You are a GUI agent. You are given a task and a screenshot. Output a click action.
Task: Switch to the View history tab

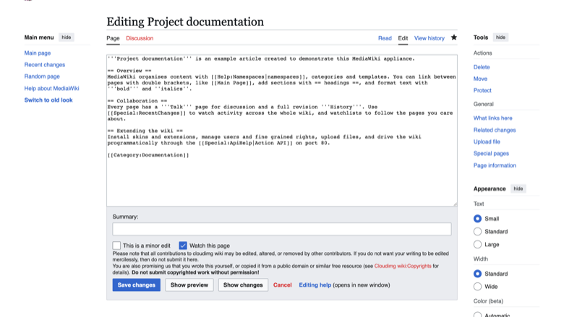tap(429, 38)
